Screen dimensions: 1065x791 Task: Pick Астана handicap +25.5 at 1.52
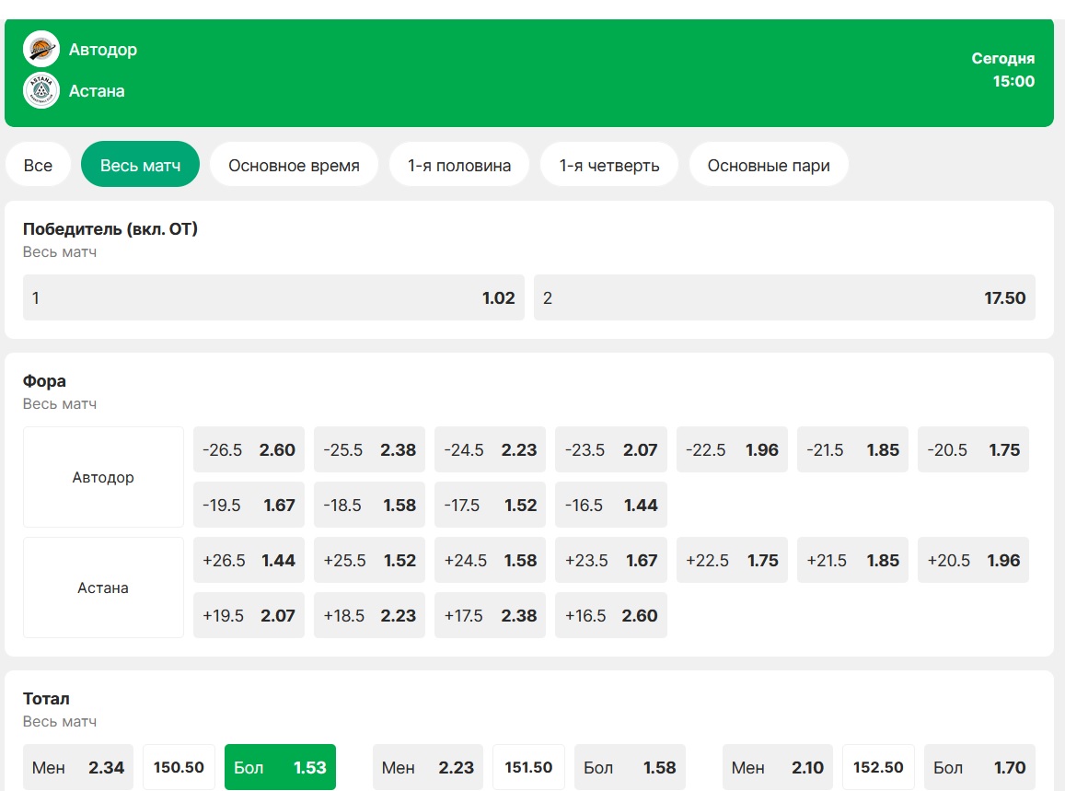coord(369,560)
